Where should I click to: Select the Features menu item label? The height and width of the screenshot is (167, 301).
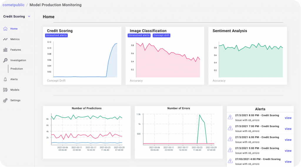(16, 50)
